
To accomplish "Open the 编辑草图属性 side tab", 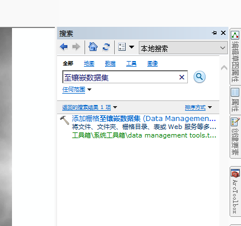I will coord(235,56).
